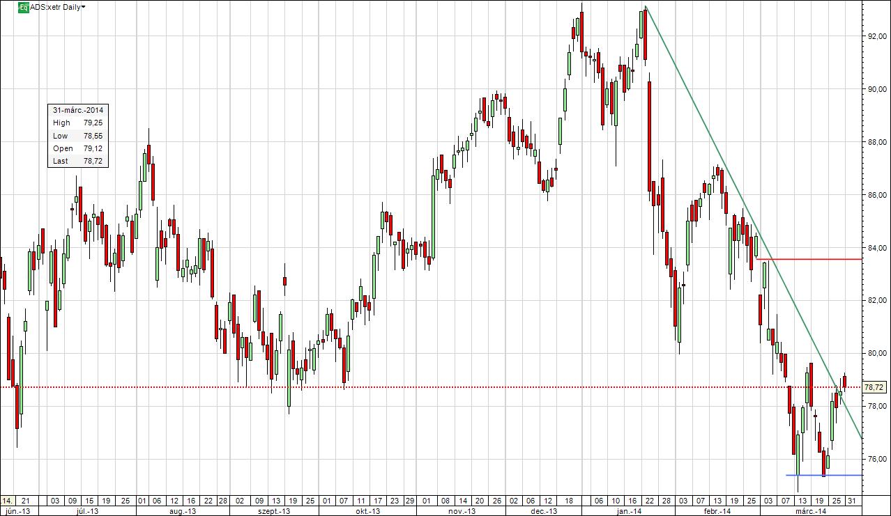Viewport: 891px width, 516px height.
Task: Select the blue horizontal support line
Action: 824,476
